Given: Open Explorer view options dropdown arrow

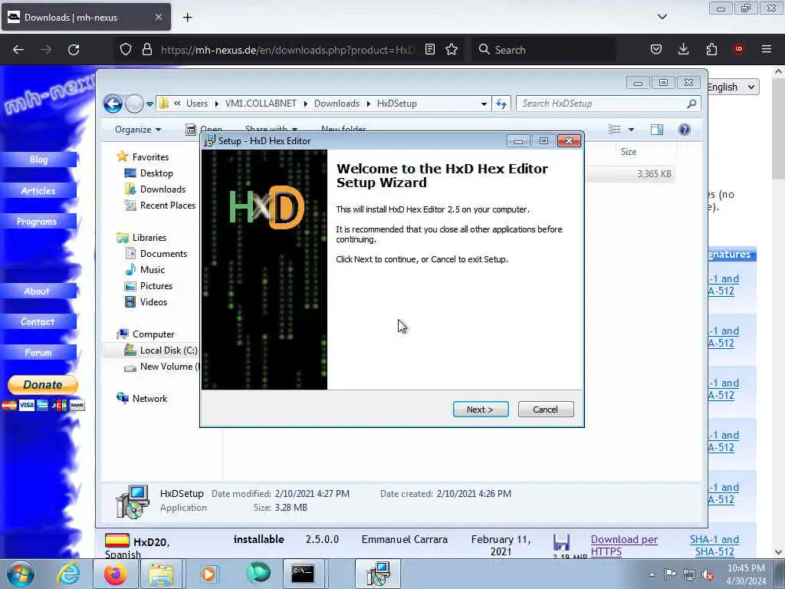Looking at the screenshot, I should pos(632,130).
